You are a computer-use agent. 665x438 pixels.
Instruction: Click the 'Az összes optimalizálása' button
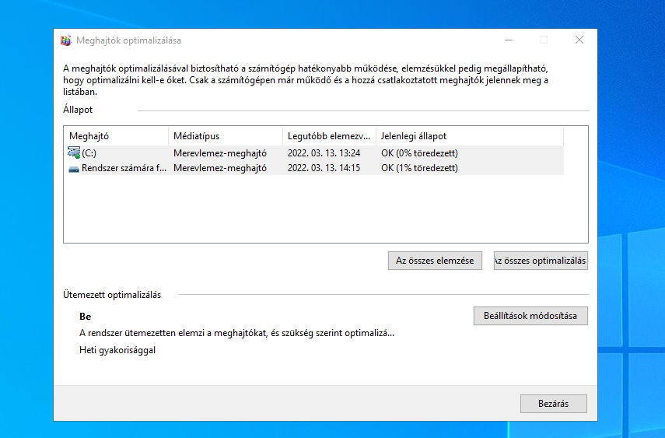coord(541,261)
